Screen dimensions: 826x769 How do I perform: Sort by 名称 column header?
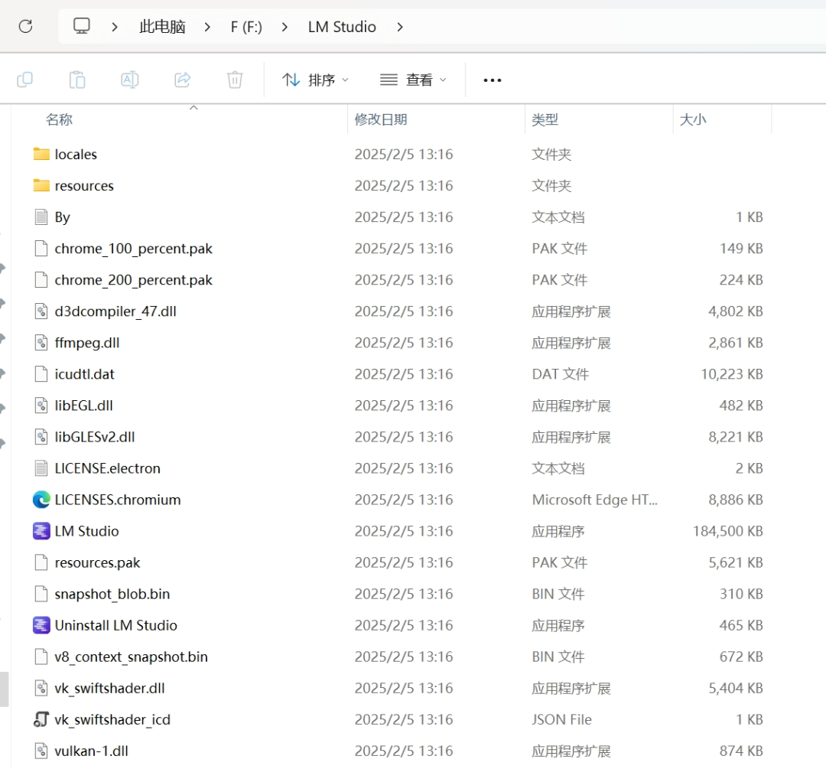click(59, 119)
